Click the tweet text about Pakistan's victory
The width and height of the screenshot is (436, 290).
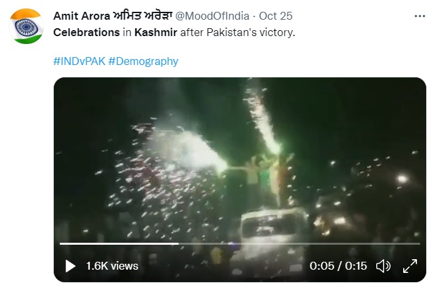tap(174, 33)
